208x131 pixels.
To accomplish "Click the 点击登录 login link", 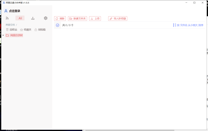I will click(15, 11).
